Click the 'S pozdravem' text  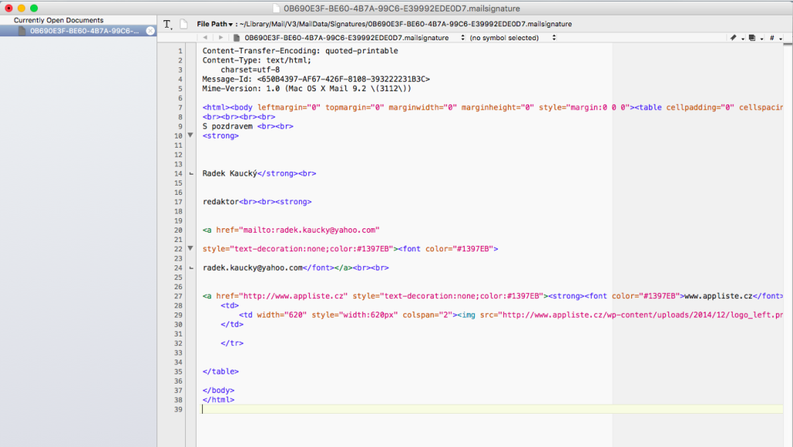[x=228, y=126]
